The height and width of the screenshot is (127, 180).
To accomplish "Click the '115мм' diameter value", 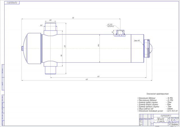I will (169, 102).
